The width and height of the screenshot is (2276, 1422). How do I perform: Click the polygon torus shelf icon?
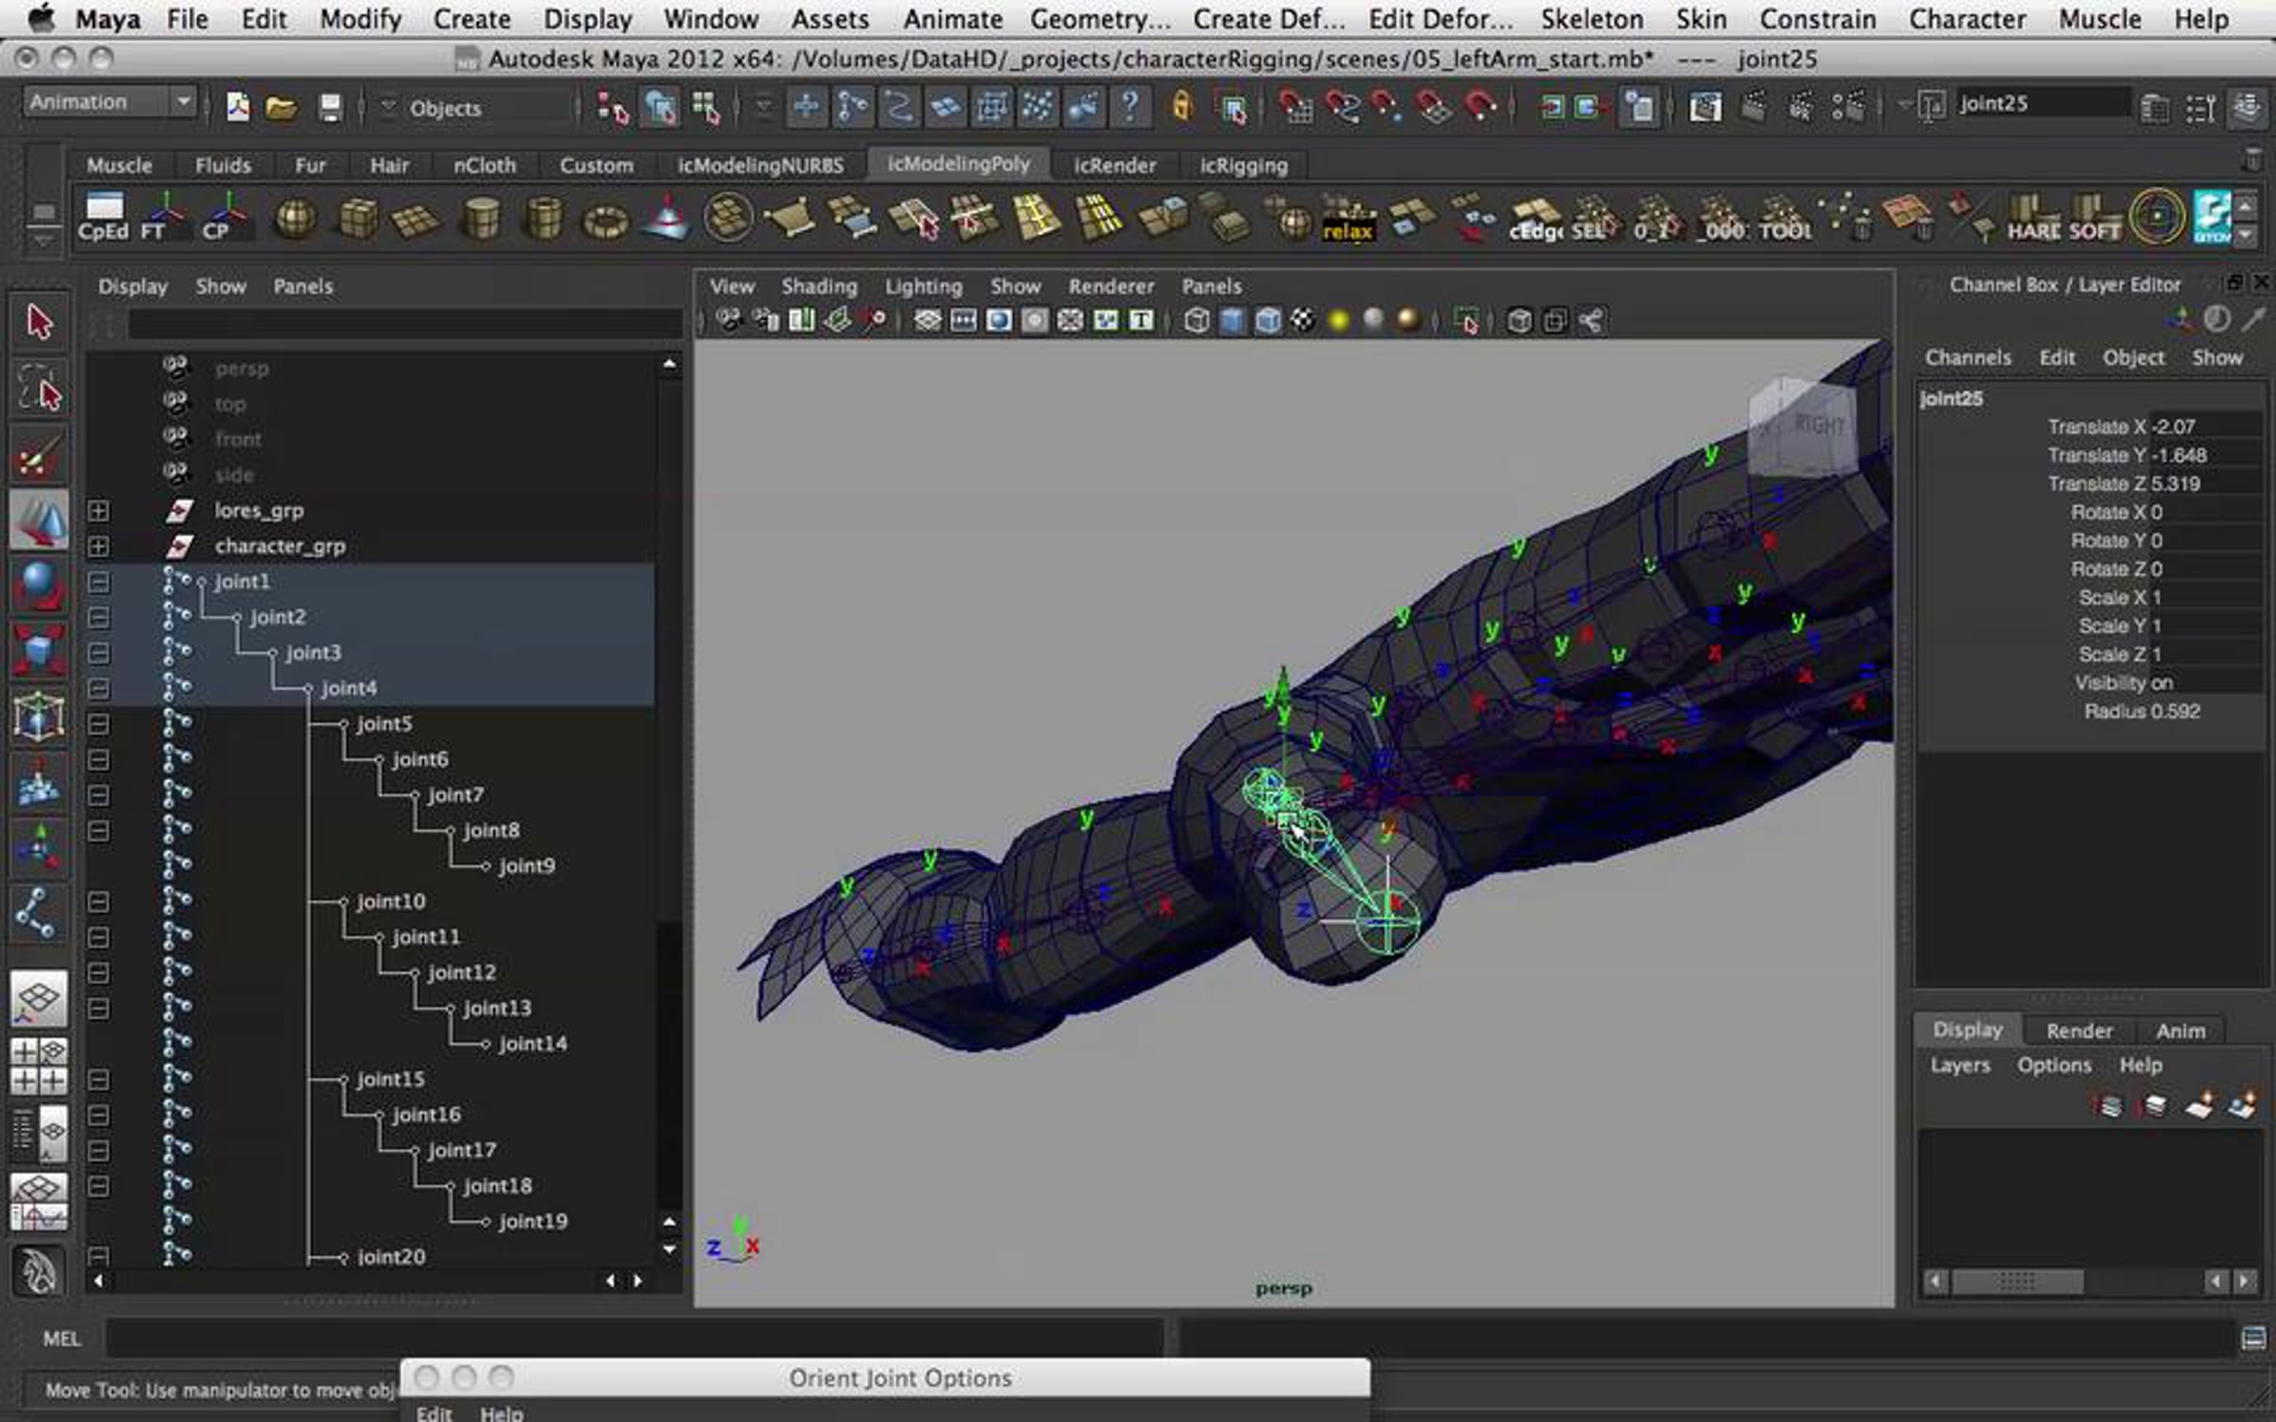click(x=605, y=220)
